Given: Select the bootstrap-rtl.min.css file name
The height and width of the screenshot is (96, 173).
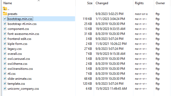Looking at the screenshot, I should coord(22,24).
